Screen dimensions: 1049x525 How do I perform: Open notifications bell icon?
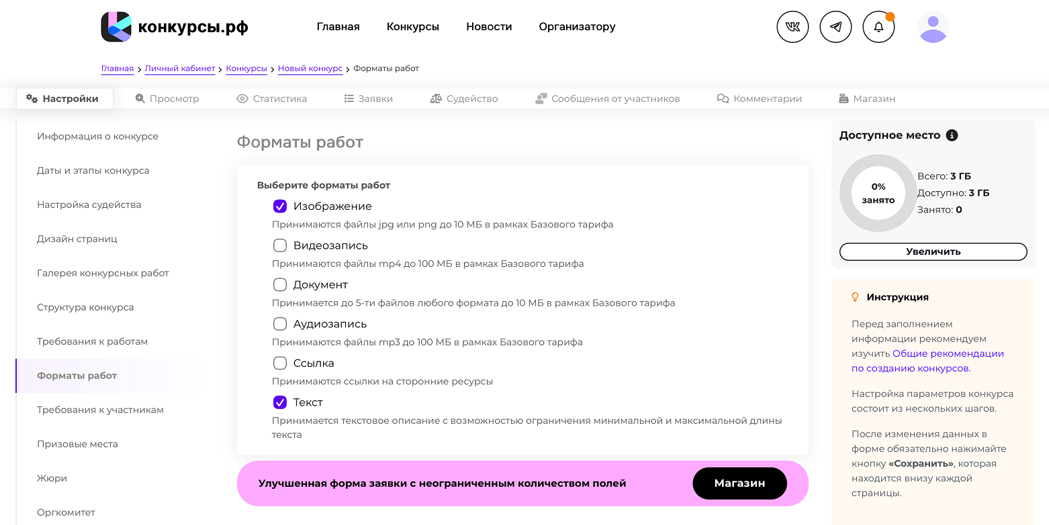tap(878, 27)
